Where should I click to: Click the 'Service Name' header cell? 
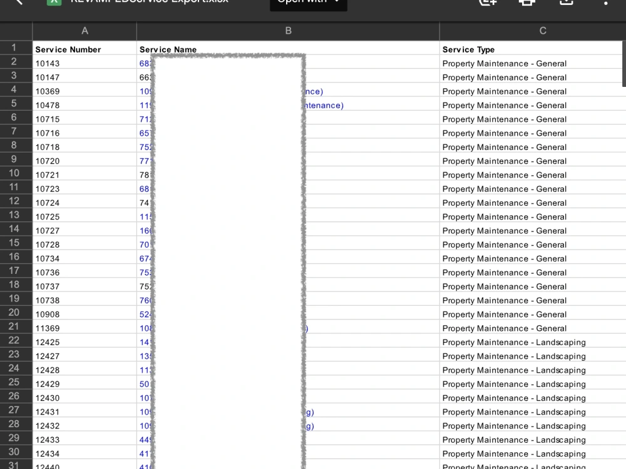[x=288, y=49]
